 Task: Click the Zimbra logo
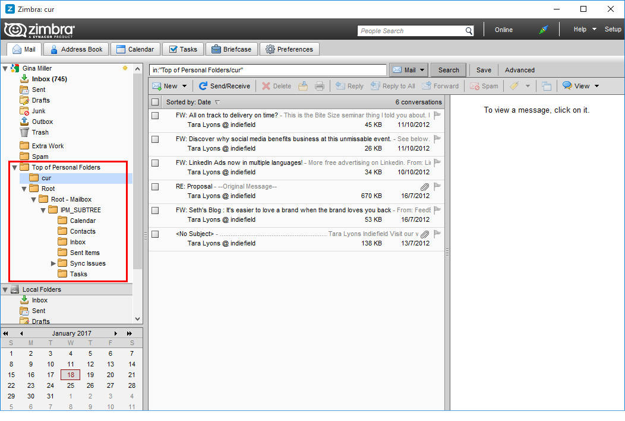39,30
